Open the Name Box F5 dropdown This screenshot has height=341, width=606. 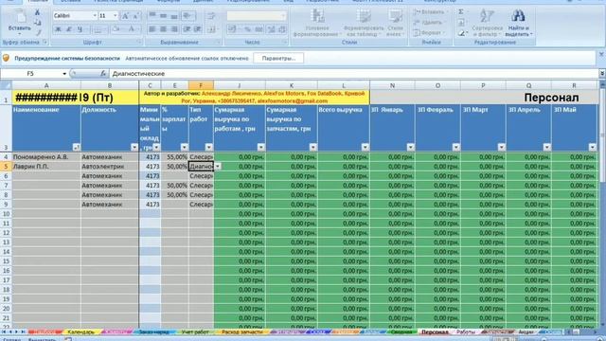click(64, 74)
